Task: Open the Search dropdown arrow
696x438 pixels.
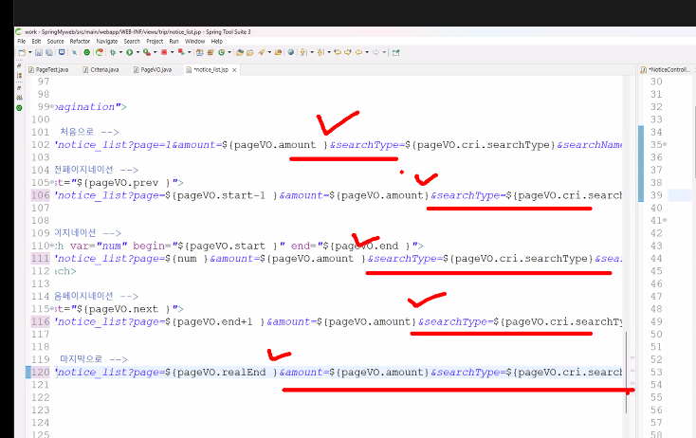Action: (x=269, y=52)
